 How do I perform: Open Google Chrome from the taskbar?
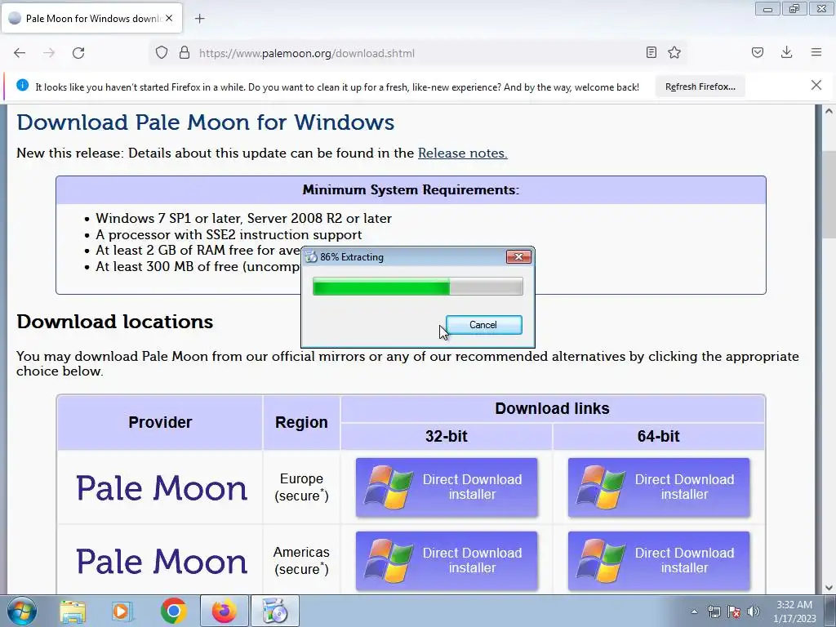click(x=173, y=611)
